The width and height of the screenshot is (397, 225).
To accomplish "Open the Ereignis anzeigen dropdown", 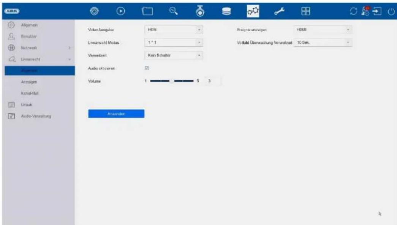I will (x=323, y=30).
